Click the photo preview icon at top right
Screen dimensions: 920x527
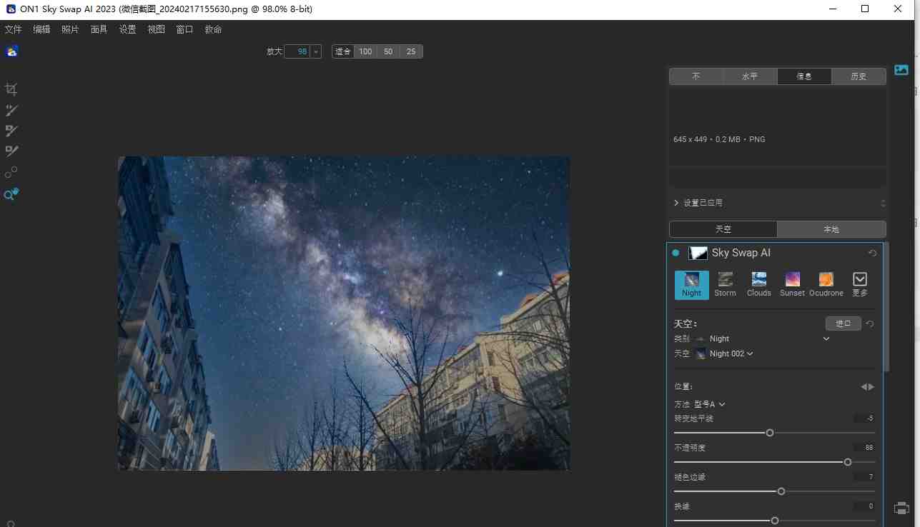coord(901,69)
